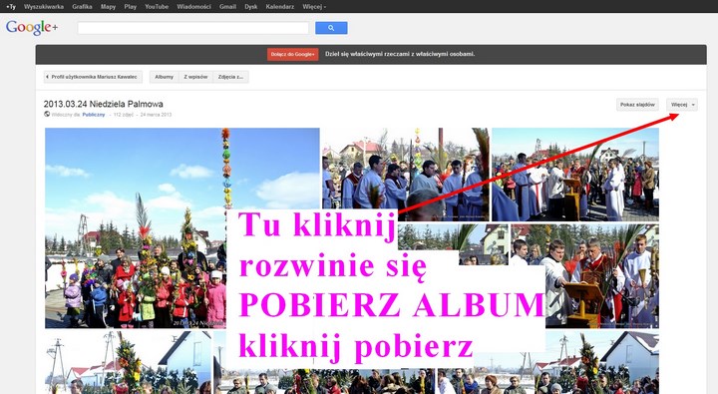Image resolution: width=718 pixels, height=394 pixels.
Task: Expand the album Więcej dropdown
Action: [x=682, y=105]
